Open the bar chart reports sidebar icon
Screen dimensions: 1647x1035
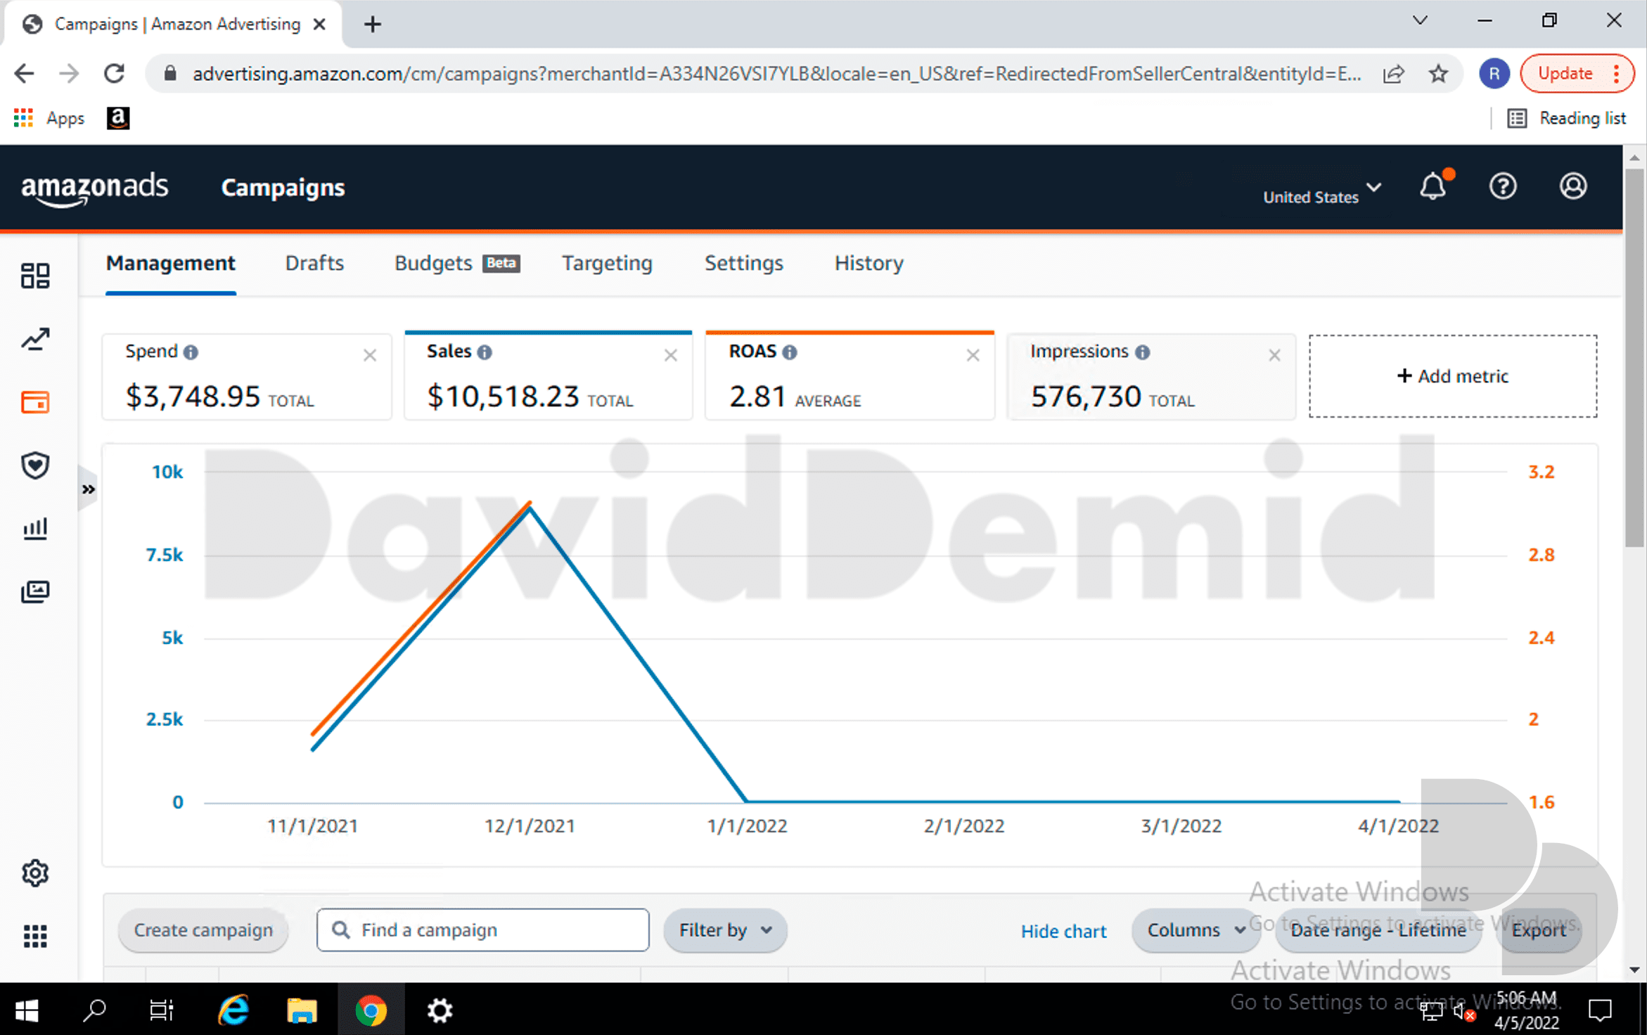(x=35, y=529)
